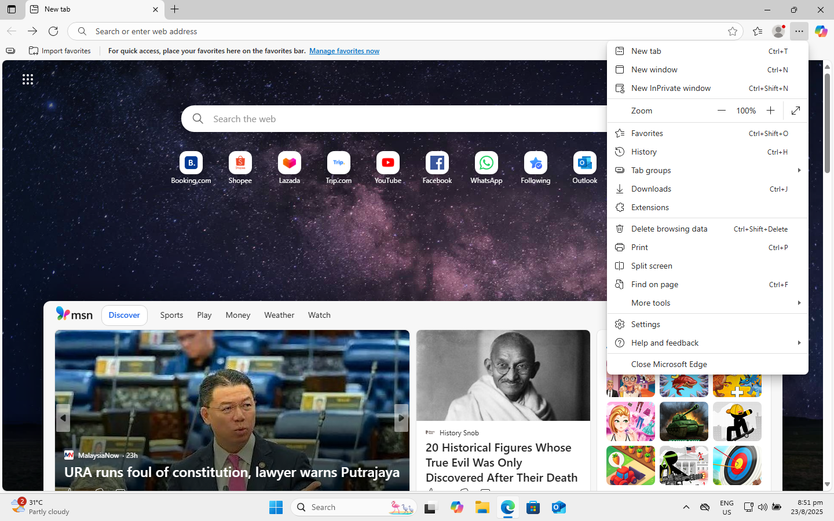Zoom out with the minus button
This screenshot has width=834, height=521.
pos(722,111)
